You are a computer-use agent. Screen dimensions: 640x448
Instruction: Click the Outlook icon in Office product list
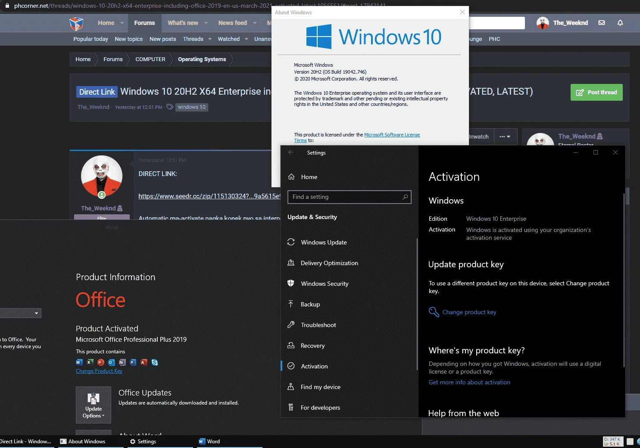pyautogui.click(x=112, y=362)
